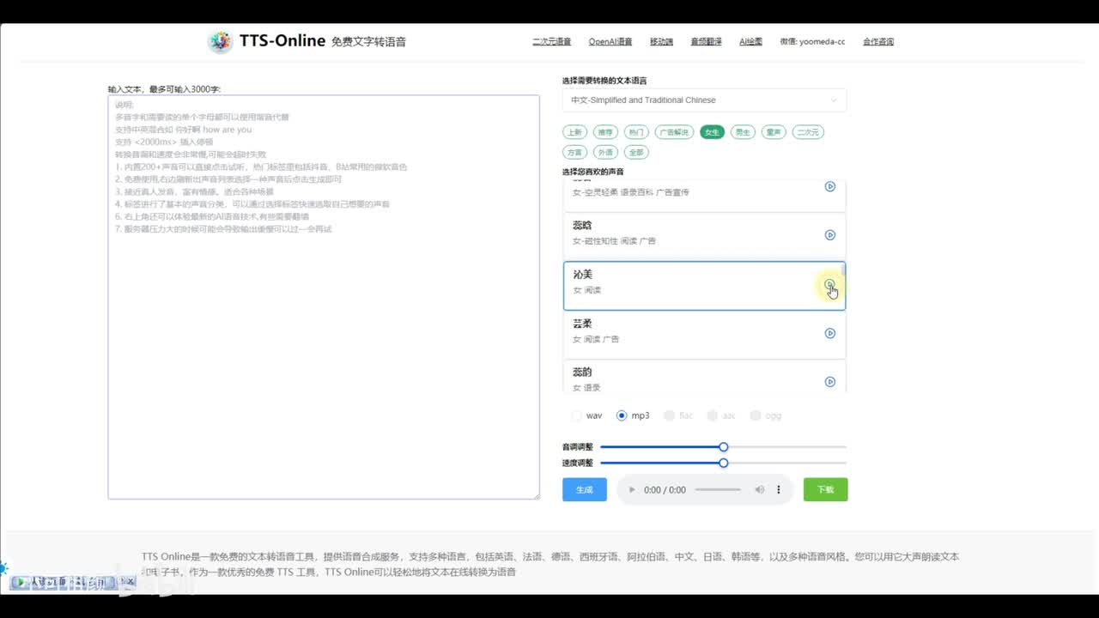Viewport: 1099px width, 618px height.
Task: Choose the flac format radio button
Action: click(x=670, y=415)
